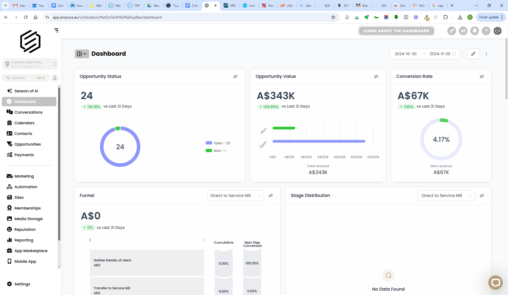Image resolution: width=508 pixels, height=295 pixels.
Task: Toggle the Won - 1 legend entry
Action: point(216,151)
